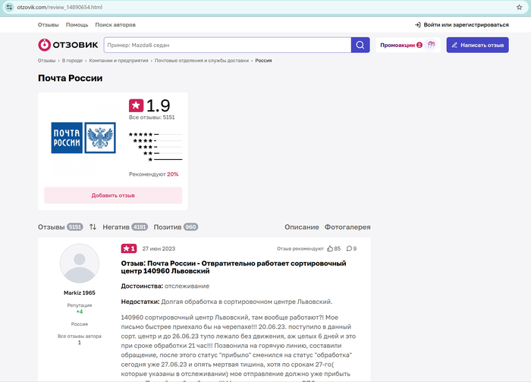Screen dimensions: 531x382
Task: Bookmark this page with the star icon
Action: 519,7
